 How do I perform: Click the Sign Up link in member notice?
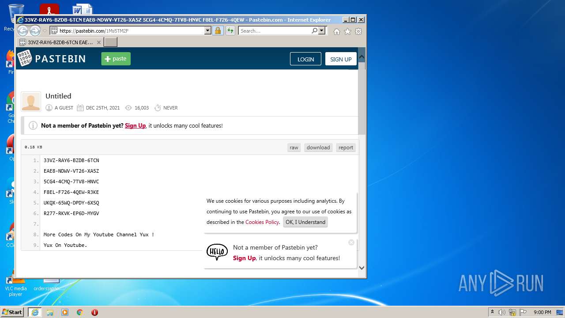(135, 125)
